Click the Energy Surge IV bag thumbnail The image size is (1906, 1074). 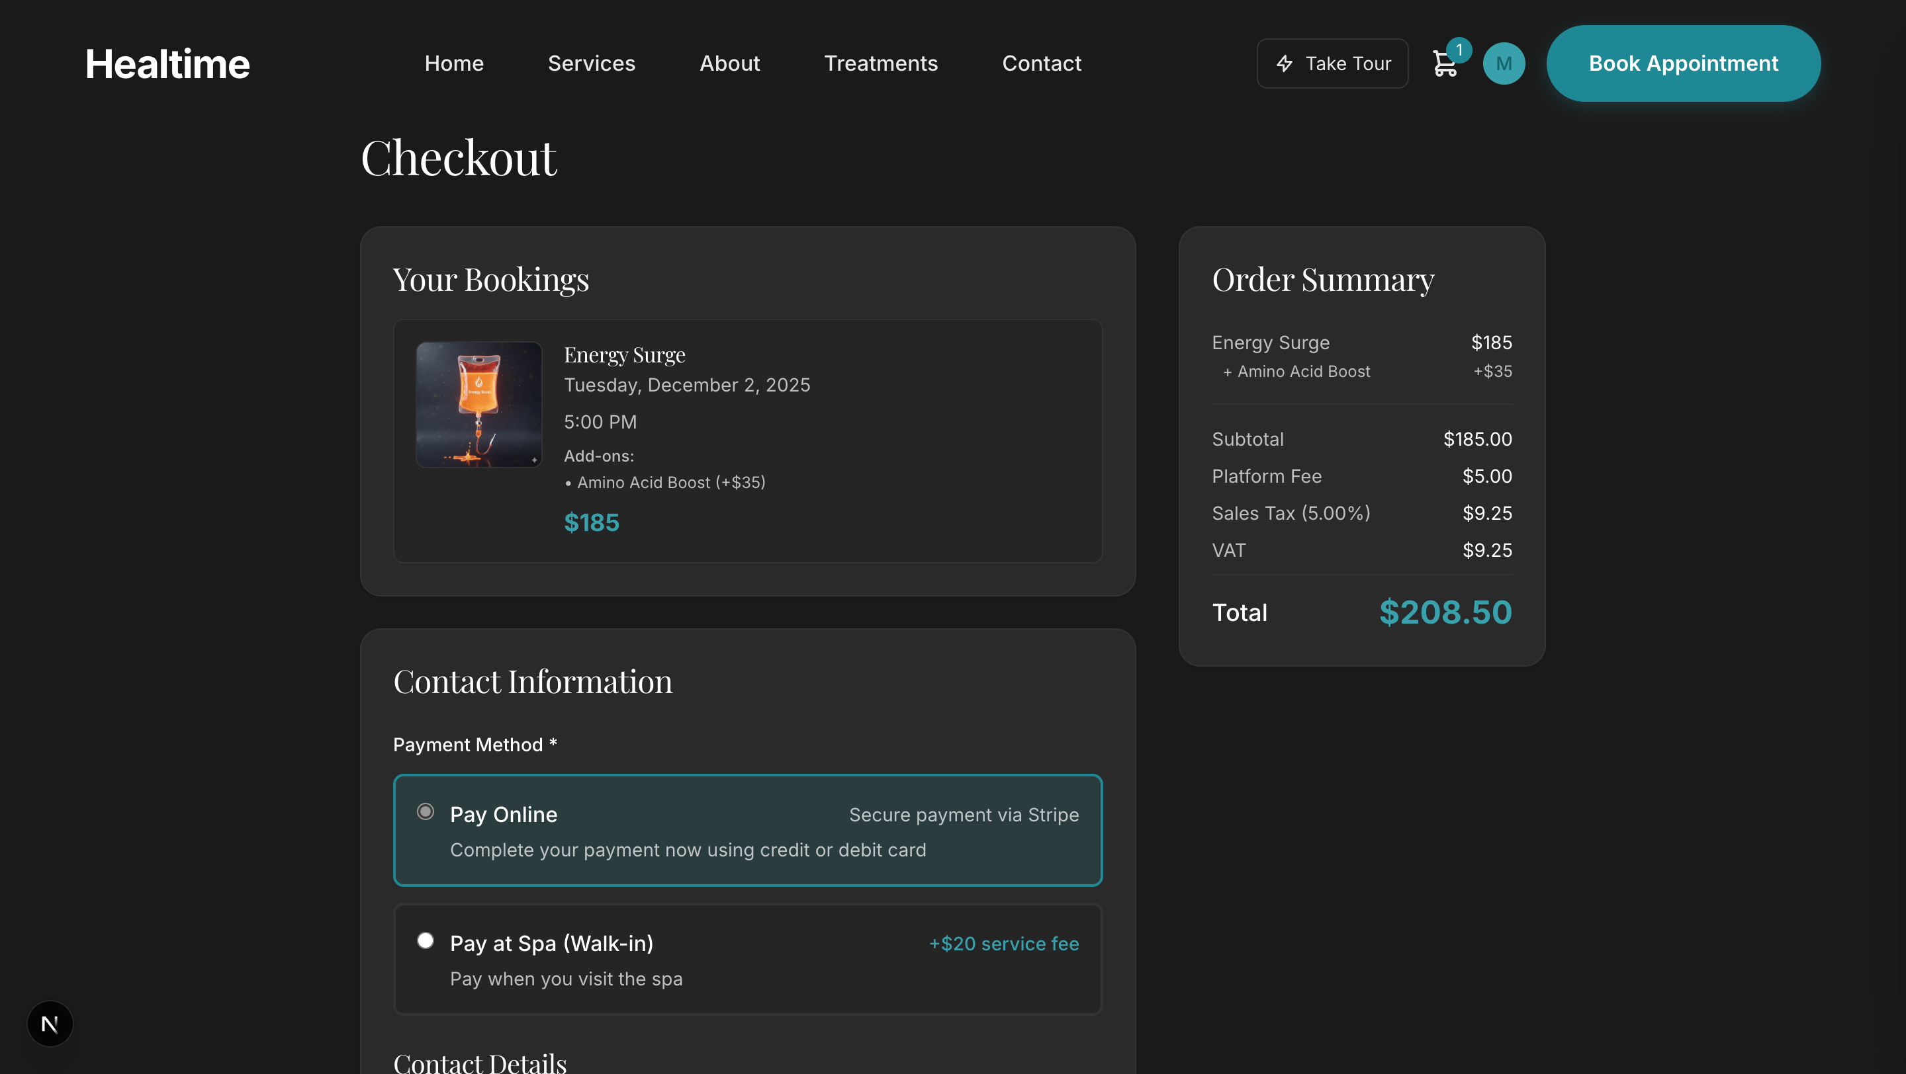pyautogui.click(x=478, y=404)
